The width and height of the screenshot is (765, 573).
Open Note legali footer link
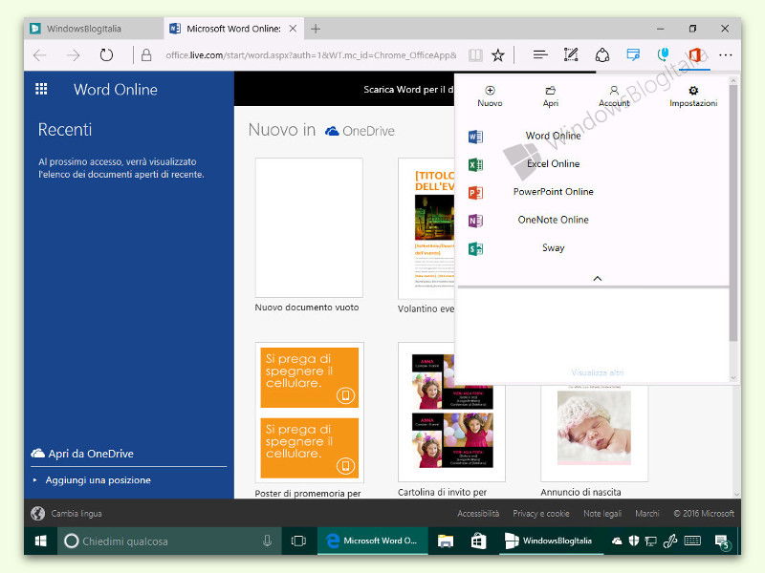pyautogui.click(x=602, y=513)
